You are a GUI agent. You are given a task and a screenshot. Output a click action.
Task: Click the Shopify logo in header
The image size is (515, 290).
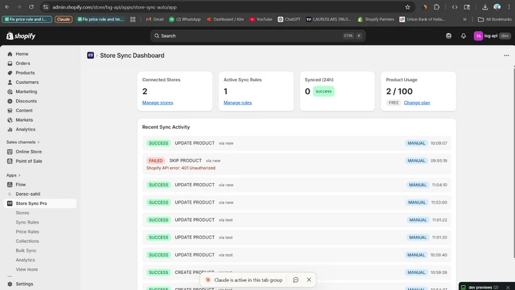tap(21, 36)
